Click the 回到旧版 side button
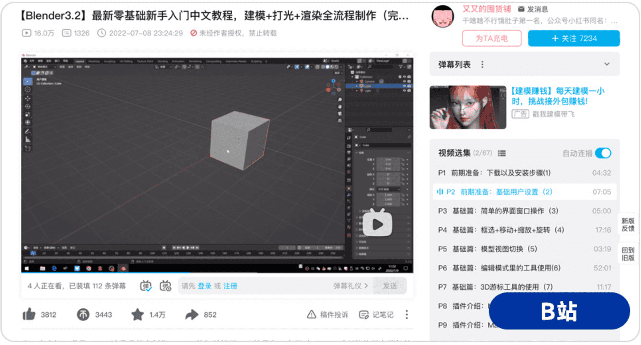 click(x=628, y=254)
